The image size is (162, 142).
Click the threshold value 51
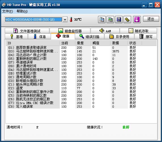tap(94, 48)
